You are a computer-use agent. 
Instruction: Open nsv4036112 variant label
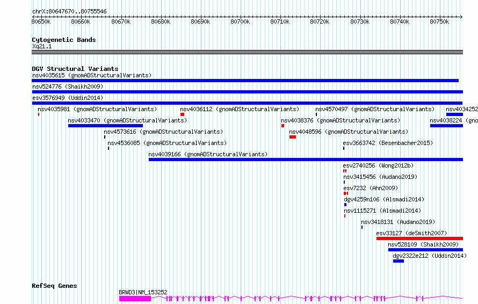pos(240,109)
